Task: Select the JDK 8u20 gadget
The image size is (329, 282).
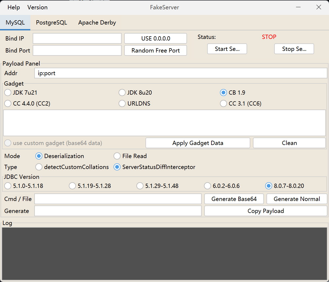Action: 135,92
